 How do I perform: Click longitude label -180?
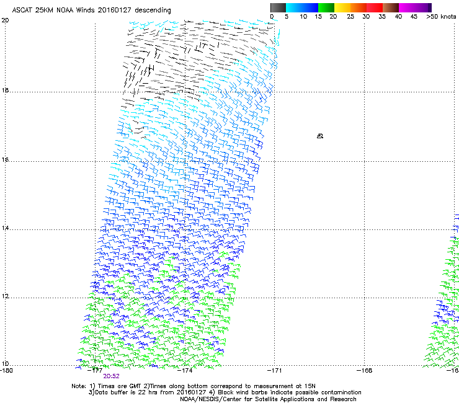(x=6, y=371)
